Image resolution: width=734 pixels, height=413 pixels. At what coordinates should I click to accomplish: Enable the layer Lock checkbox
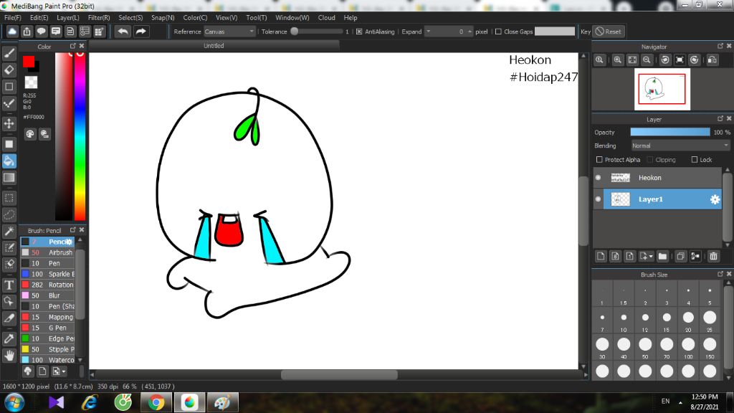click(695, 160)
